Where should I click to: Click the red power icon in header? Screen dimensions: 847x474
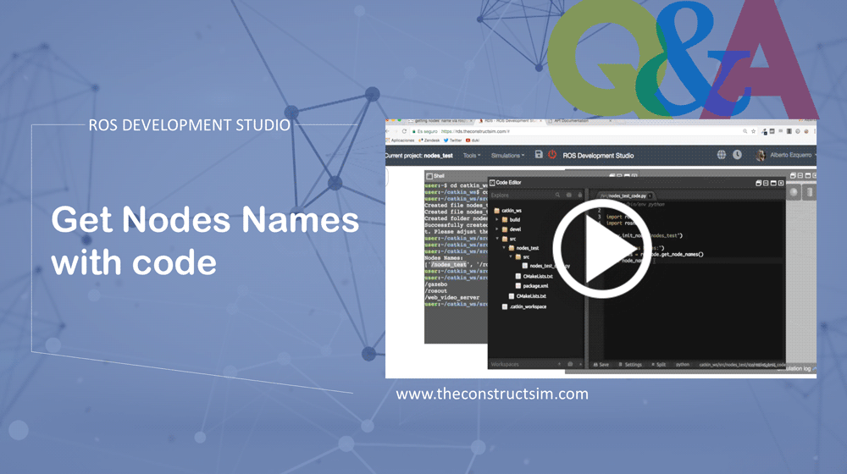[552, 155]
